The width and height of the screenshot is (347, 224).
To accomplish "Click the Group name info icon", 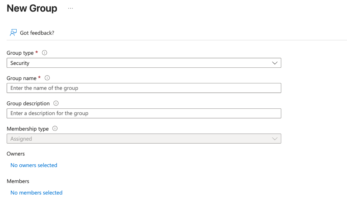I will pyautogui.click(x=47, y=78).
